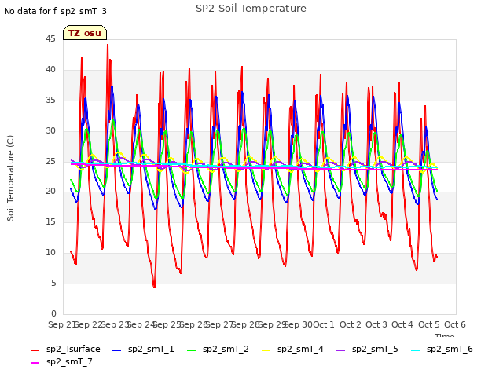
Task: Click the Sep 21 x-axis tick label
Action: pos(61,324)
